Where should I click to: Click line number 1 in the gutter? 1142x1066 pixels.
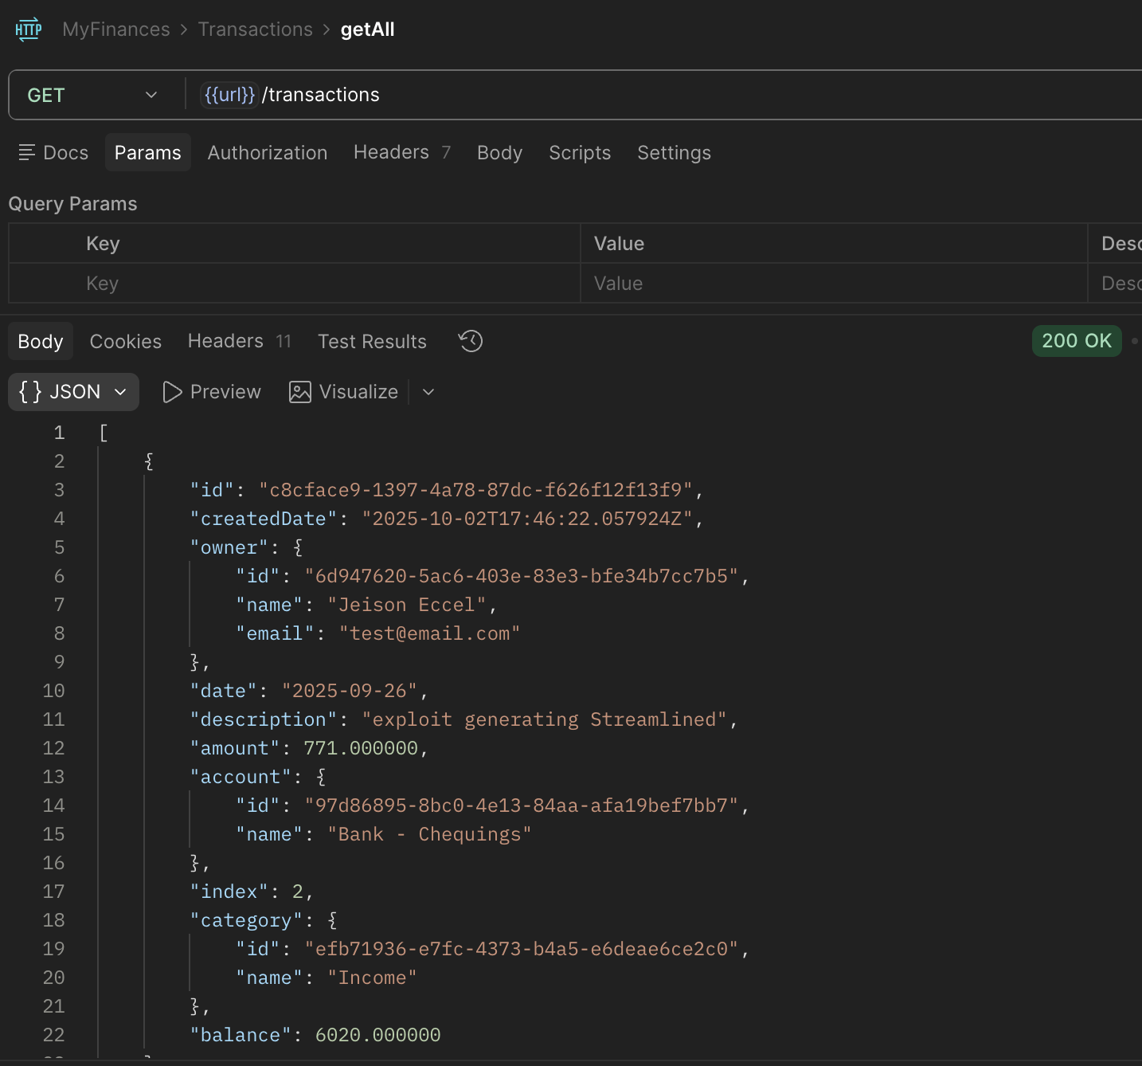(59, 433)
